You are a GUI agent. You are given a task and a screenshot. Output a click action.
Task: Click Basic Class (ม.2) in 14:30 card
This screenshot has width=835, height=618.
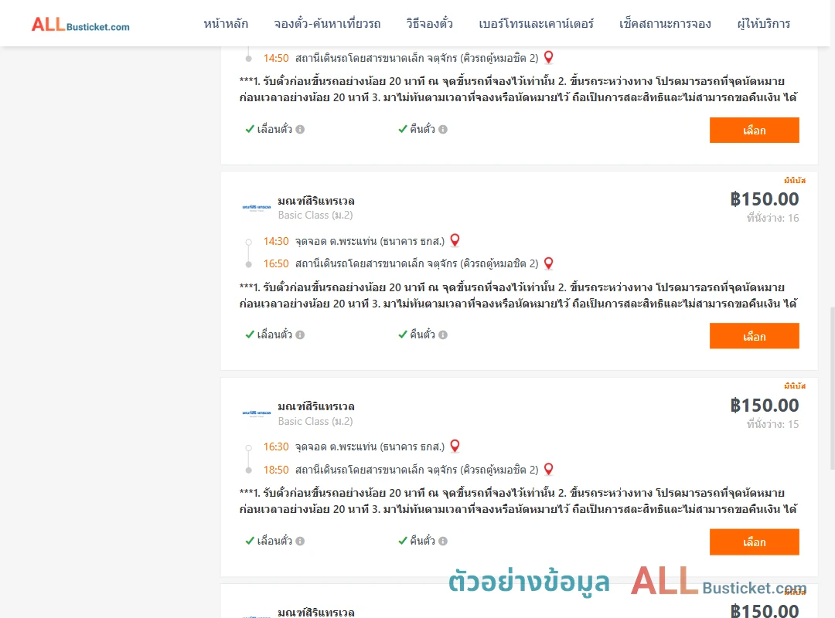click(315, 215)
